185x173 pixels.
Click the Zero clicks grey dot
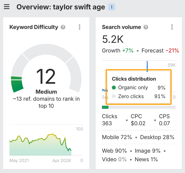tap(114, 96)
